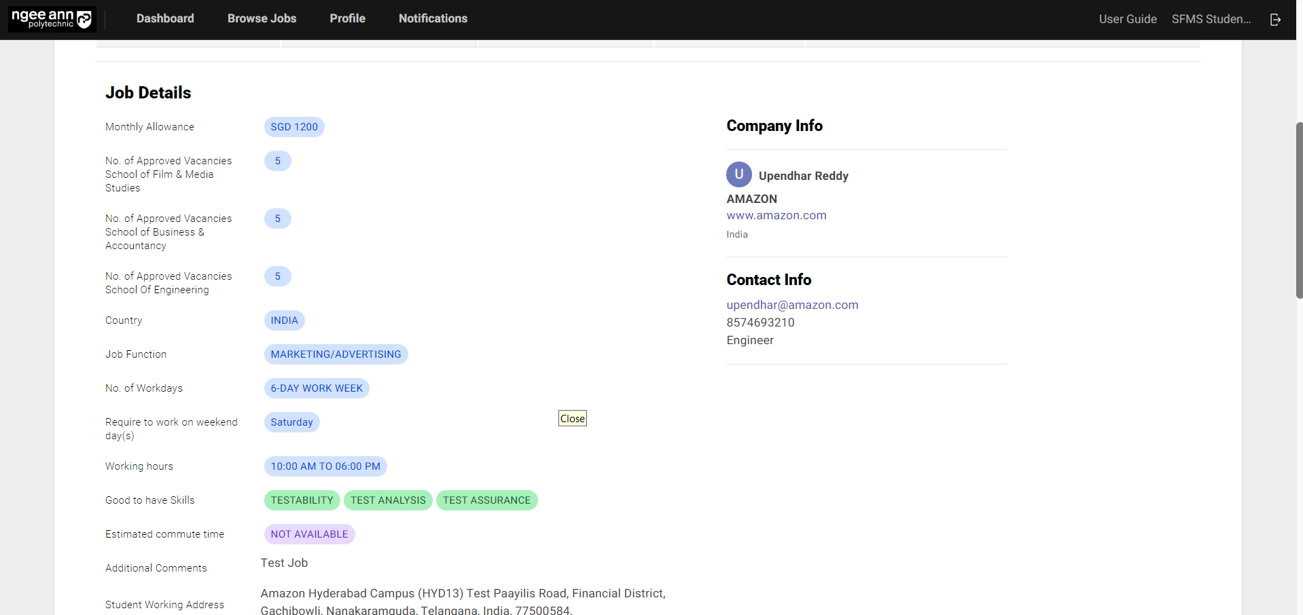Click the Ngee Ann Polytechnic logo
Screen dimensions: 1303x615
pyautogui.click(x=52, y=19)
